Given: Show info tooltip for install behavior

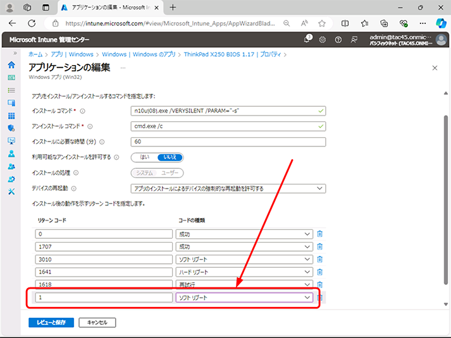Looking at the screenshot, I should pyautogui.click(x=76, y=173).
